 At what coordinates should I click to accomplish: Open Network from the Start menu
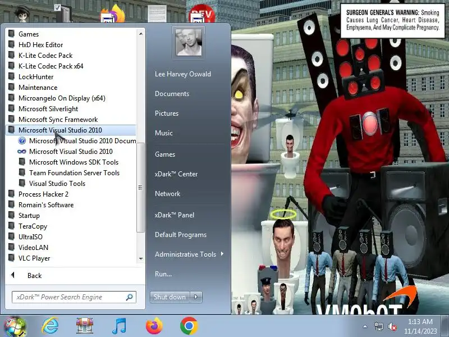(167, 194)
